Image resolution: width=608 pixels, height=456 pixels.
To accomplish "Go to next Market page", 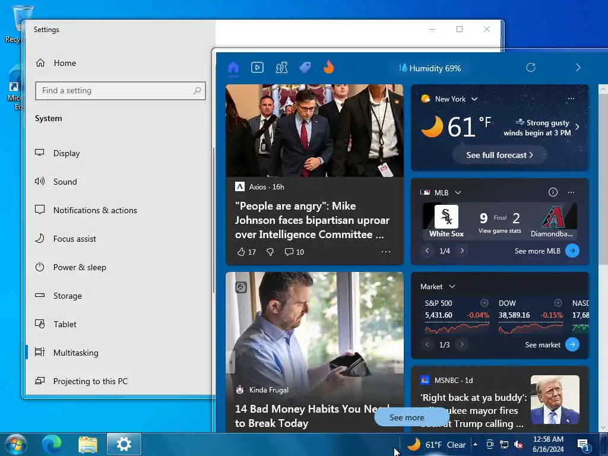I will [462, 344].
